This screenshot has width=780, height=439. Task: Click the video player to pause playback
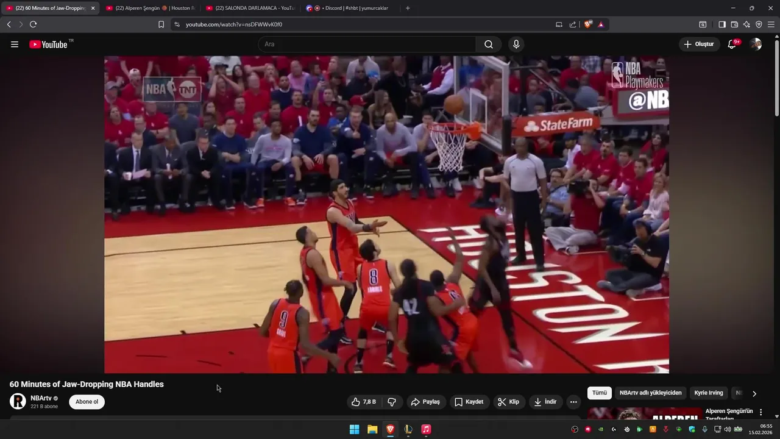386,215
